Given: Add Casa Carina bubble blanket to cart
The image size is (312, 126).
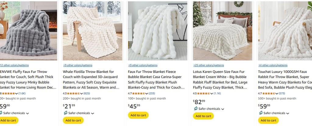Looking at the screenshot, I should (138, 115).
